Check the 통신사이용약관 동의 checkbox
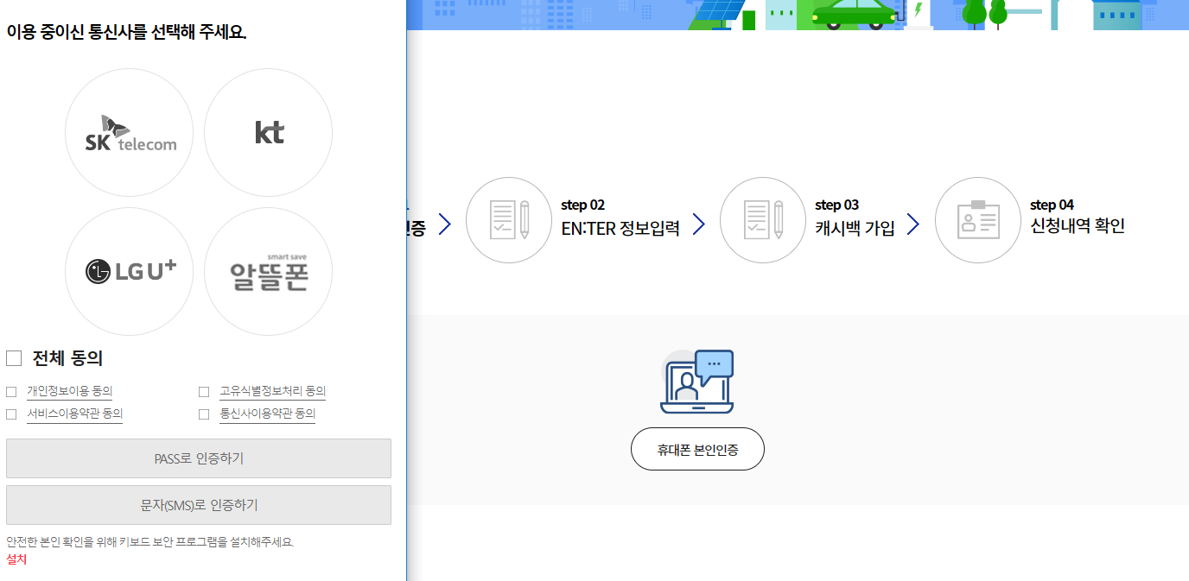 click(x=204, y=414)
